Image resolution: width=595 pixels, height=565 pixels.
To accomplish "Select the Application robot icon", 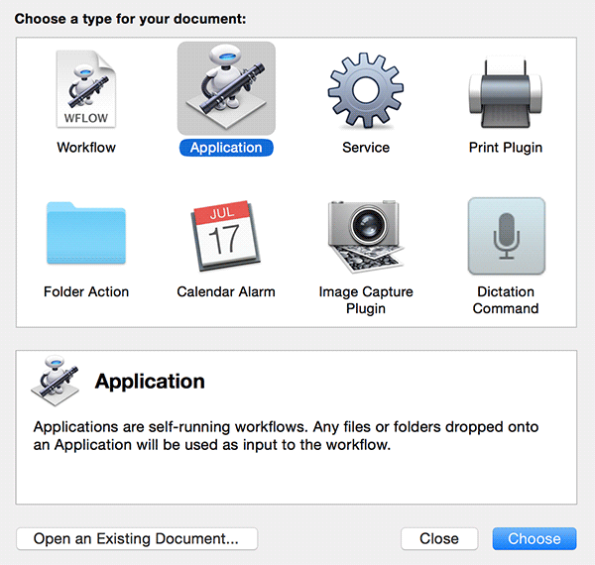I will 226,88.
